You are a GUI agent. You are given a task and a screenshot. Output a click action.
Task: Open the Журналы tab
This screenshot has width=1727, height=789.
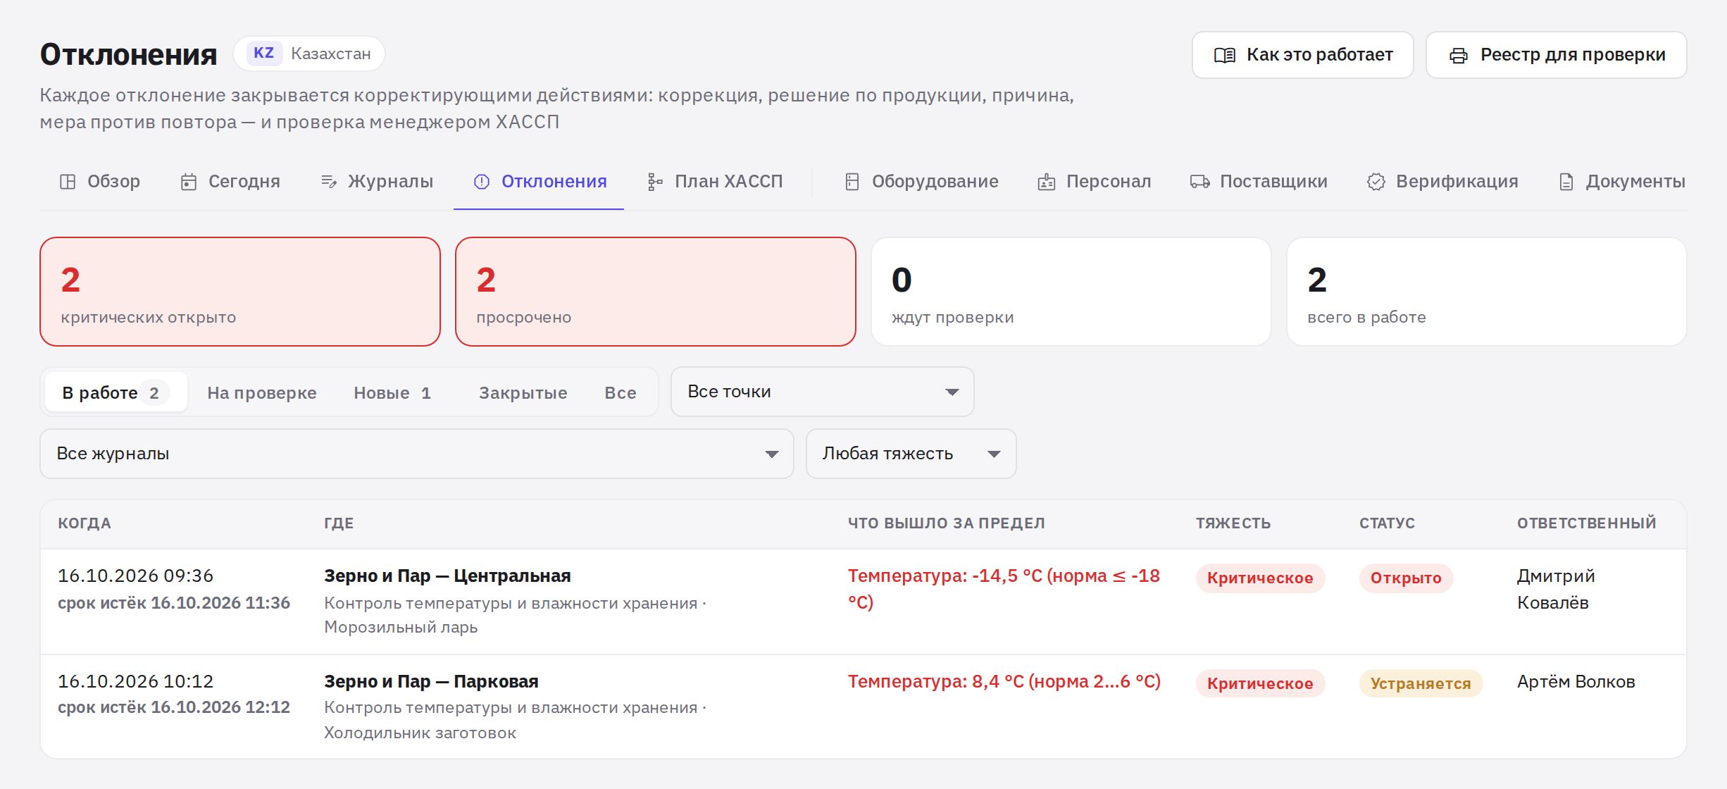(377, 182)
